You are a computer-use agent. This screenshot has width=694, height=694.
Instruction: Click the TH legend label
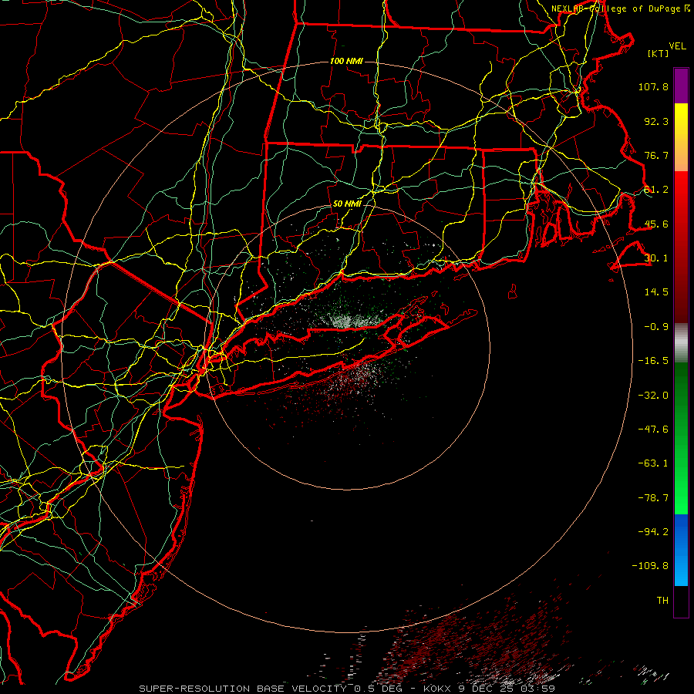[x=662, y=601]
